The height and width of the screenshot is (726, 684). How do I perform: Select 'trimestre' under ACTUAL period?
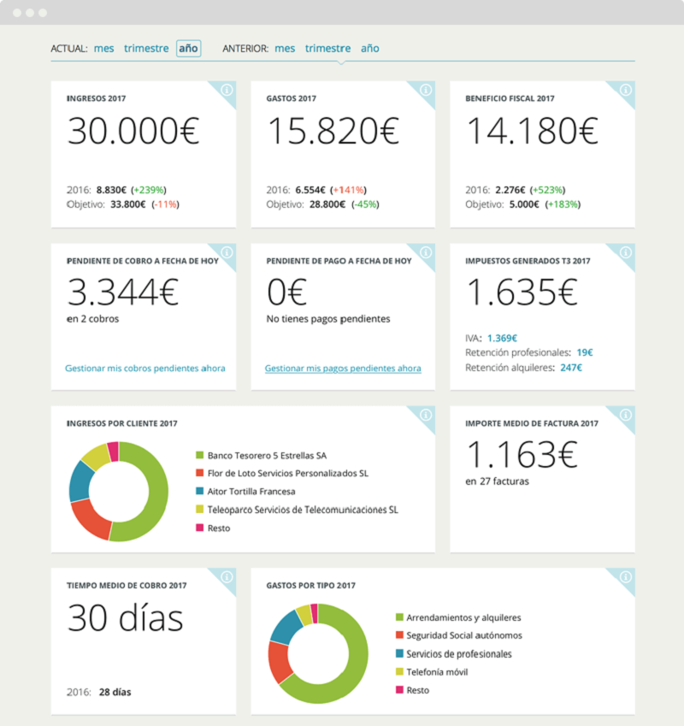click(x=146, y=49)
